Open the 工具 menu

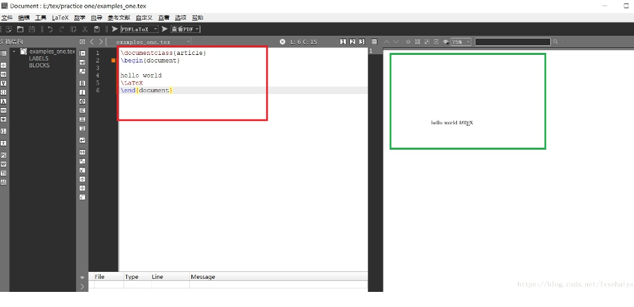40,18
